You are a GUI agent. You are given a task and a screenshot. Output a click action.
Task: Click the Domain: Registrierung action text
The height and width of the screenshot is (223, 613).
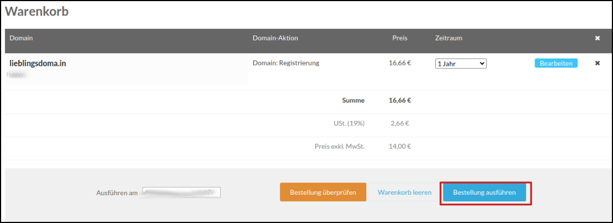pyautogui.click(x=286, y=63)
